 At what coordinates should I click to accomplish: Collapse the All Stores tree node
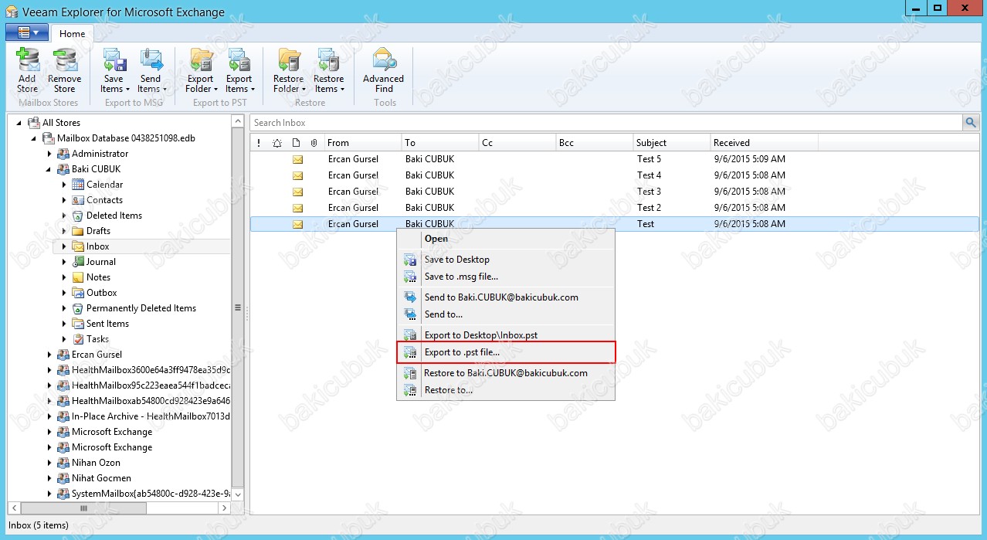tap(20, 123)
